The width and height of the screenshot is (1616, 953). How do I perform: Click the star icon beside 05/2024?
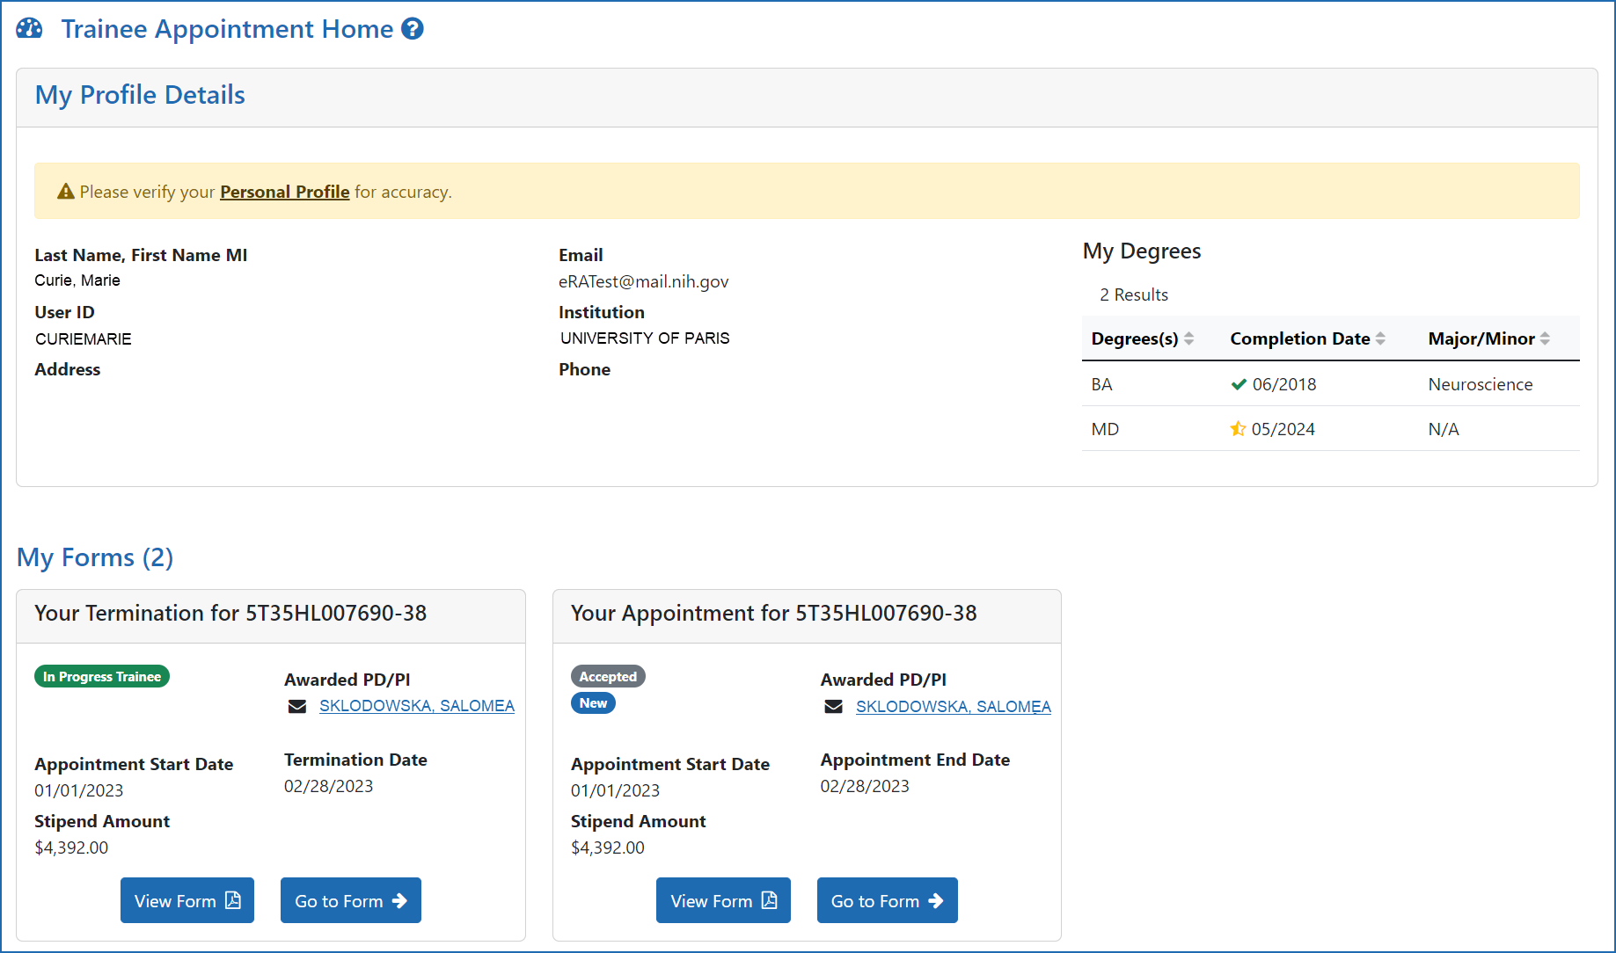point(1238,429)
